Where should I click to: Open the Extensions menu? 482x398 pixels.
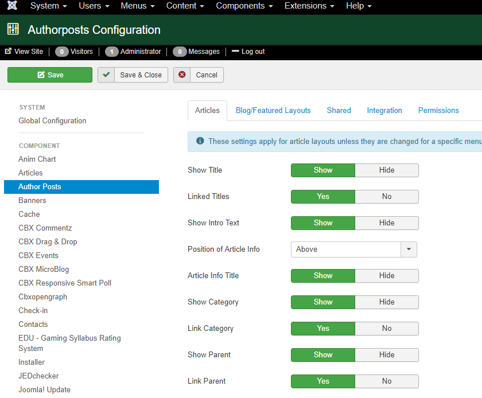tap(309, 6)
